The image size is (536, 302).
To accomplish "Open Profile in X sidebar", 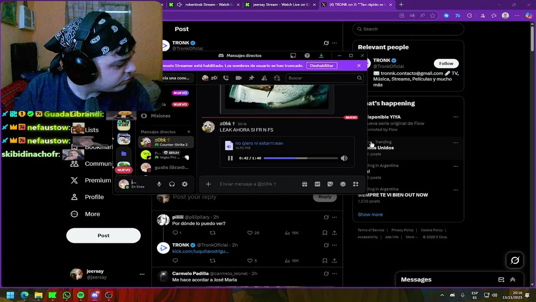I will click(87, 197).
